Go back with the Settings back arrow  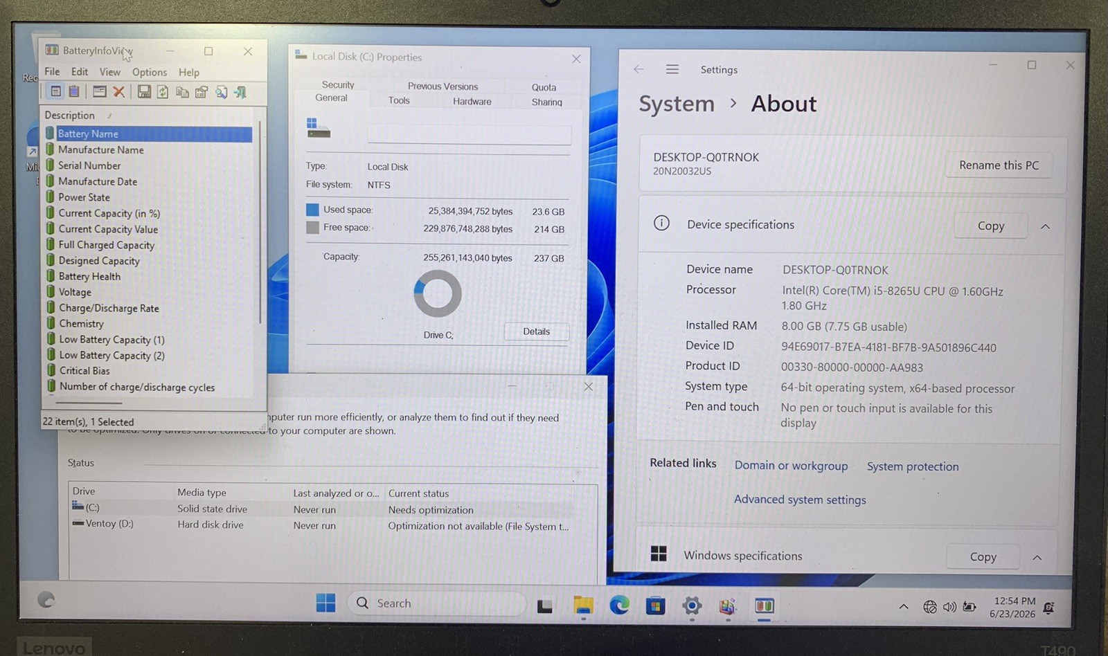(638, 69)
